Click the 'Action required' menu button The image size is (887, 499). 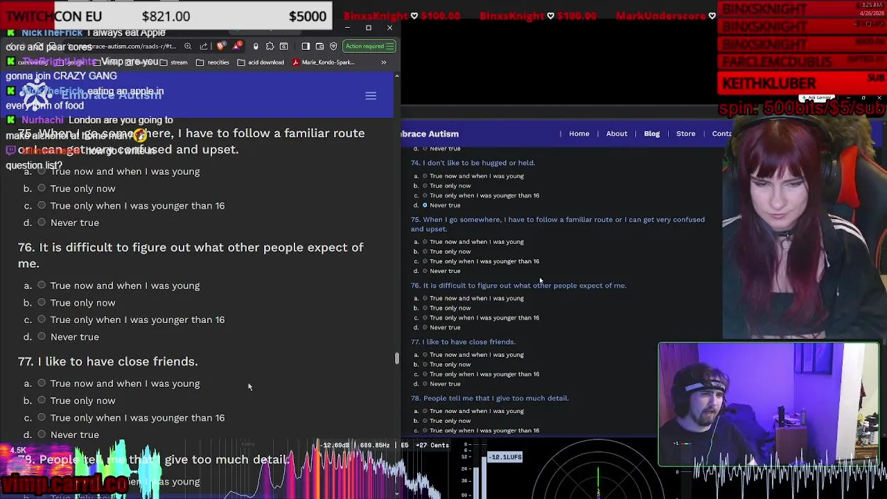(369, 46)
